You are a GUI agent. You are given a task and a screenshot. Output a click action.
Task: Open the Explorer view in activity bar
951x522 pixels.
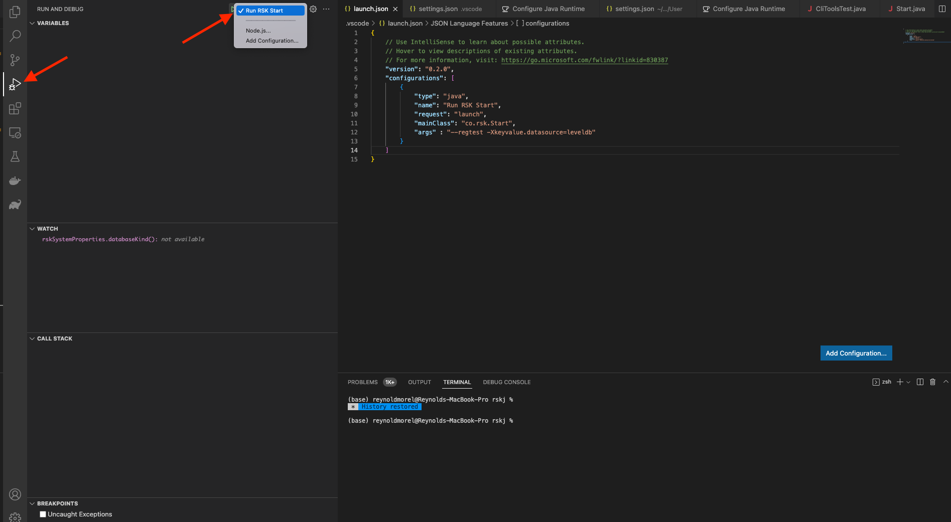pos(15,12)
